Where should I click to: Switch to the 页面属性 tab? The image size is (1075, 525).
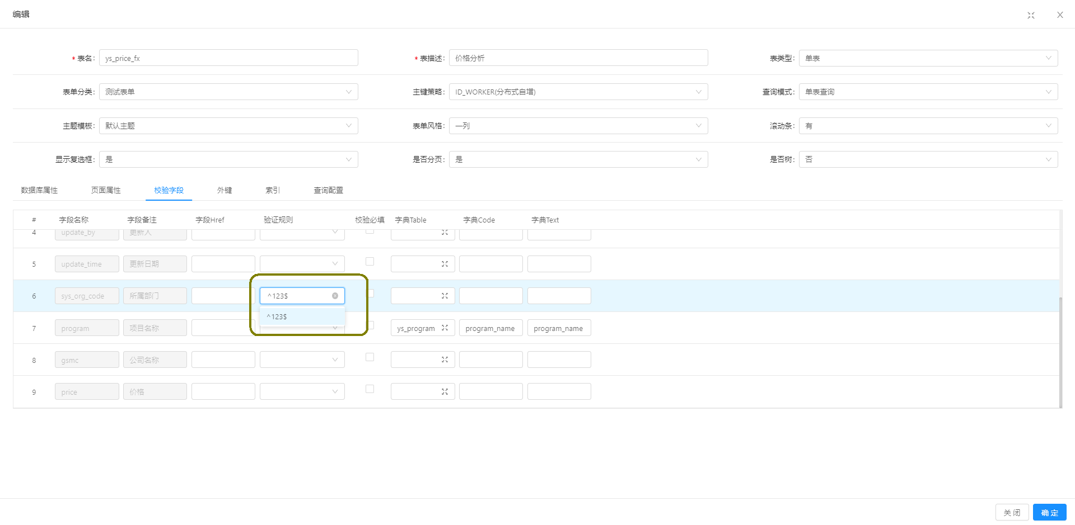pos(106,190)
